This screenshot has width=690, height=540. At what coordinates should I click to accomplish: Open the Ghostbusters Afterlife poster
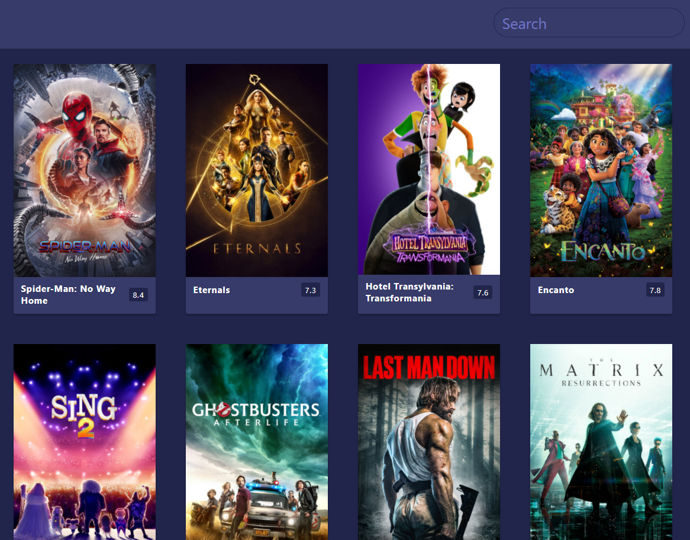pos(257,442)
